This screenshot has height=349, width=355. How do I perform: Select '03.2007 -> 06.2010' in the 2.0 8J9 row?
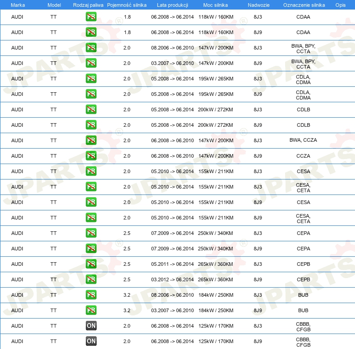pyautogui.click(x=173, y=63)
